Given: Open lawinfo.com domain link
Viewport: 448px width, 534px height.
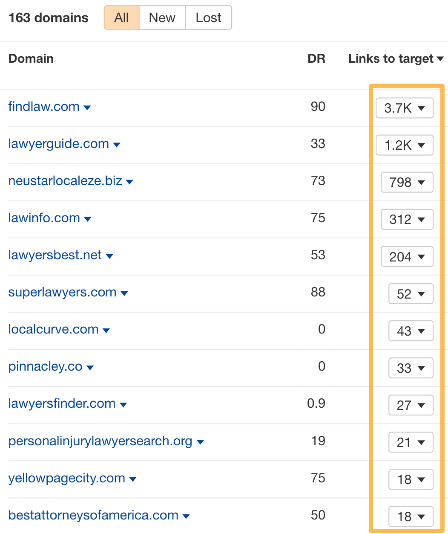Looking at the screenshot, I should tap(44, 218).
